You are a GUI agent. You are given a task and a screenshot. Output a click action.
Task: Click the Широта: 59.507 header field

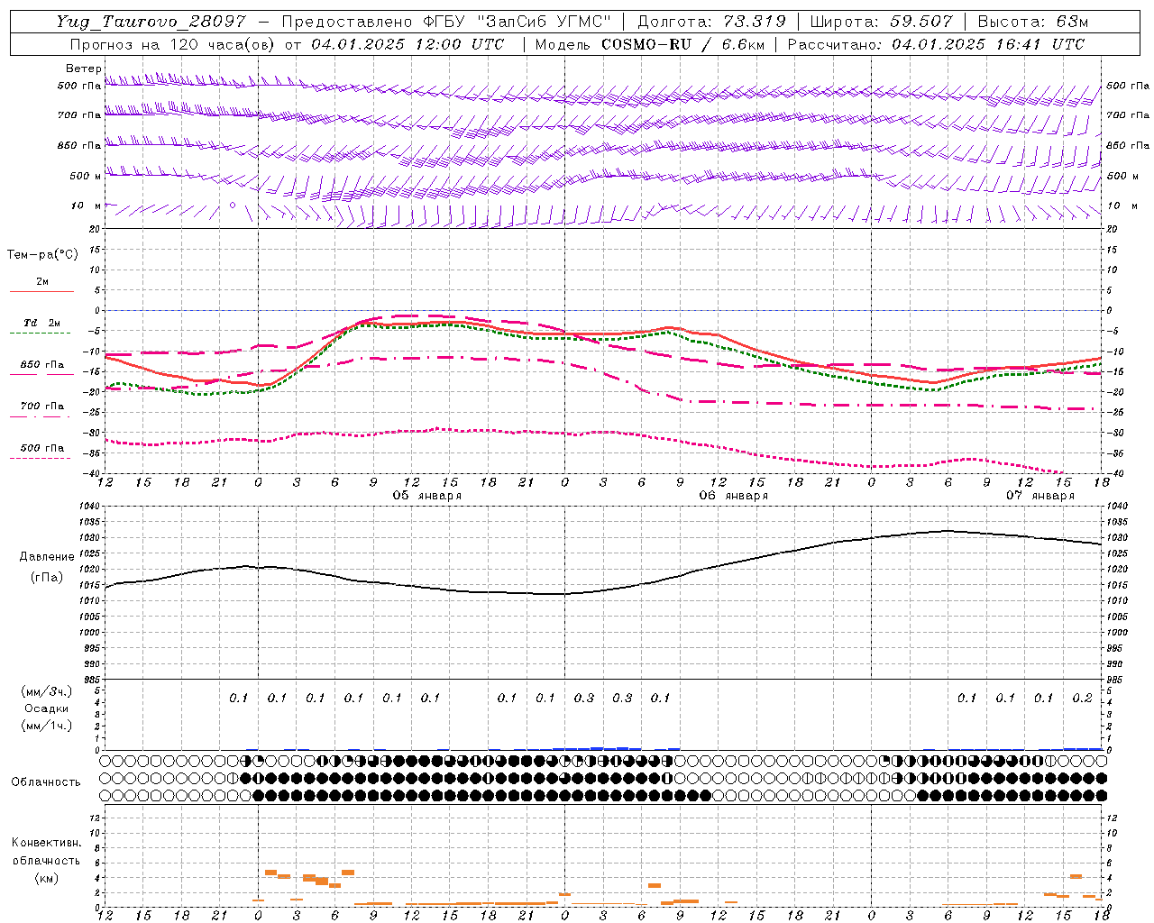(x=880, y=22)
